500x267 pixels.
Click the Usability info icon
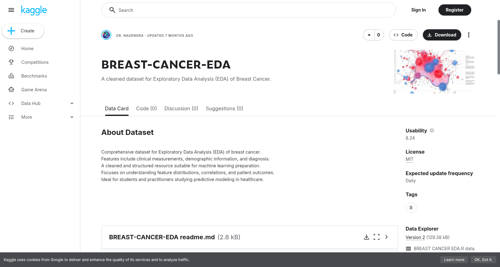(432, 131)
